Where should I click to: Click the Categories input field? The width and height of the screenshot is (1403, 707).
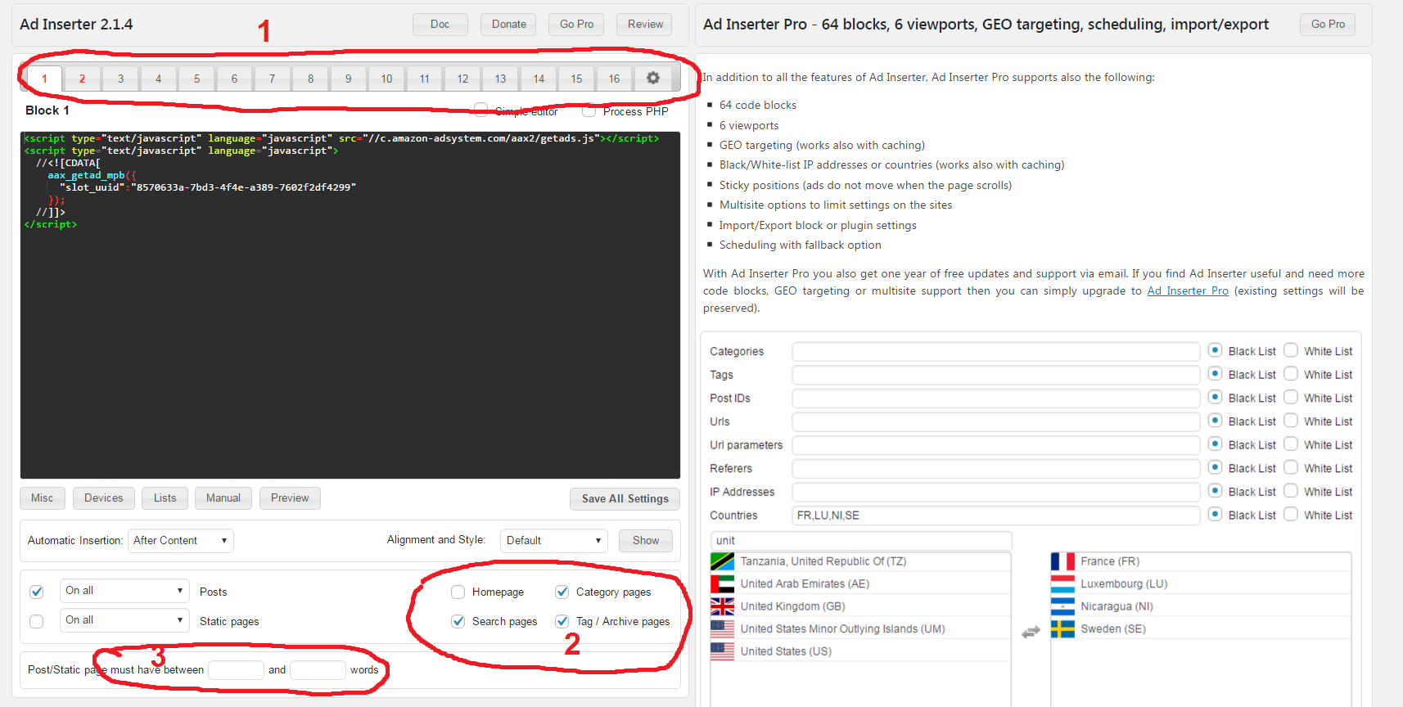pos(996,352)
